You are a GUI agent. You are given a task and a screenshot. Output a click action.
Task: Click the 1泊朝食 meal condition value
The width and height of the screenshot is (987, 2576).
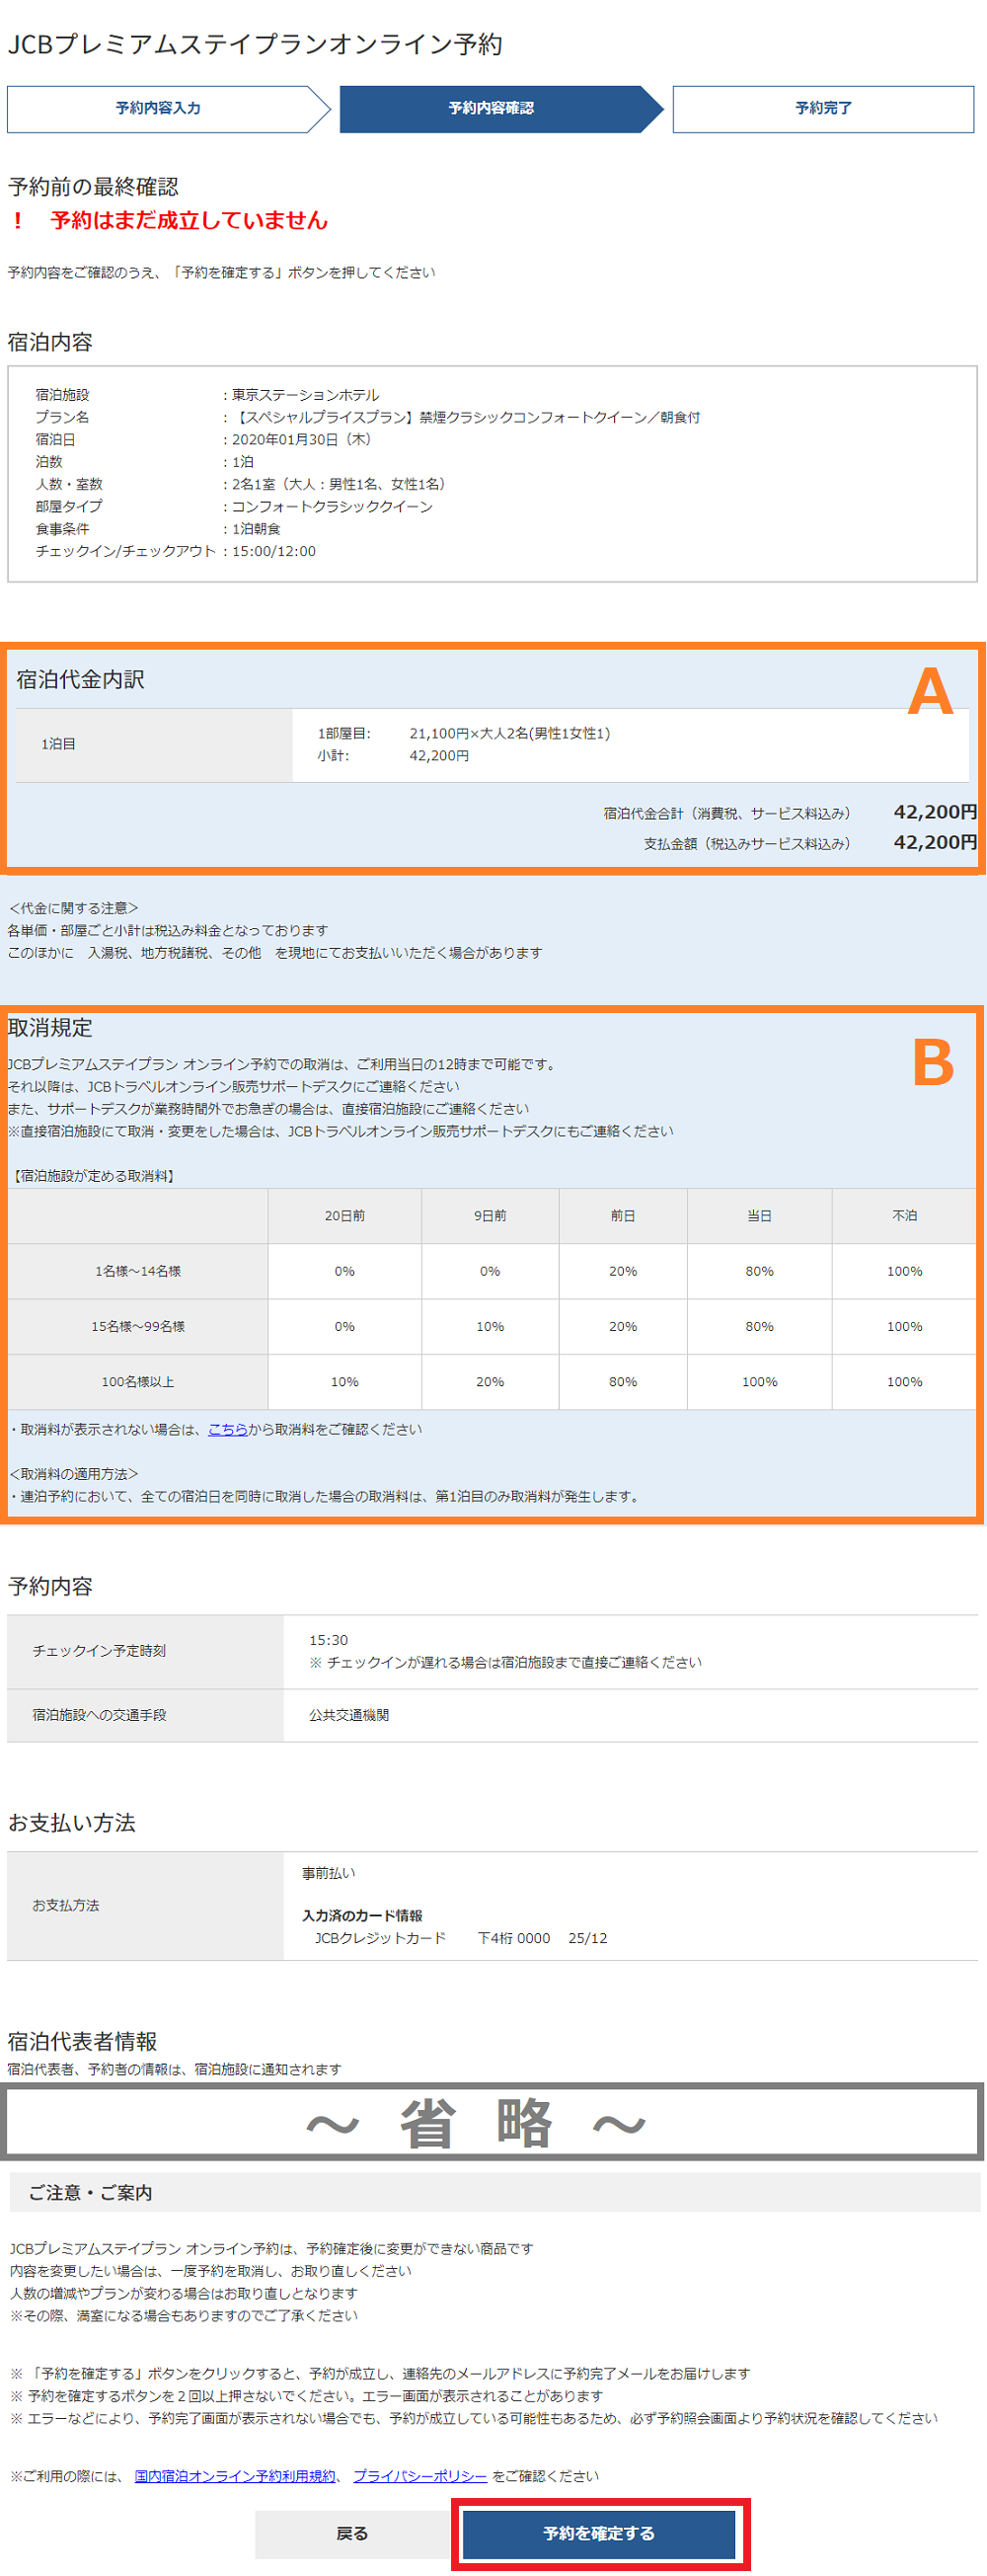256,528
